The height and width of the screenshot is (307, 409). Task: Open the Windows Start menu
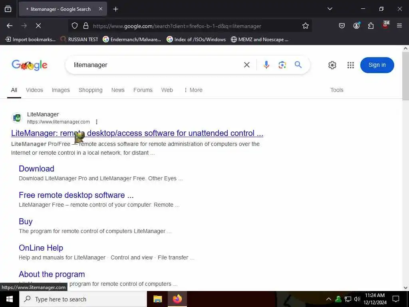[10, 299]
